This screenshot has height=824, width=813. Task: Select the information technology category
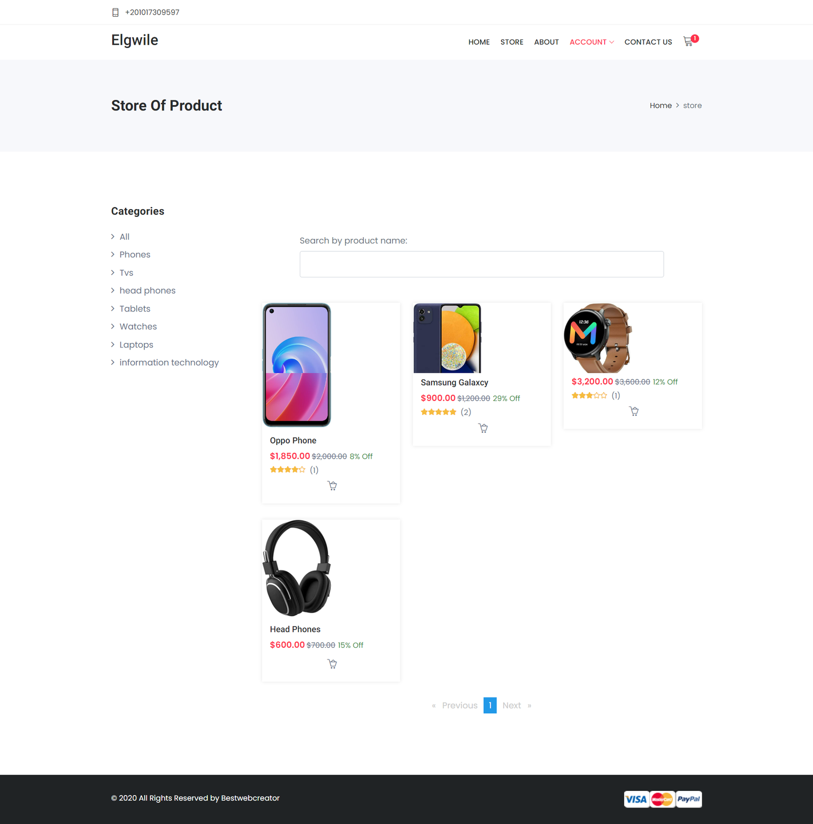pyautogui.click(x=169, y=363)
